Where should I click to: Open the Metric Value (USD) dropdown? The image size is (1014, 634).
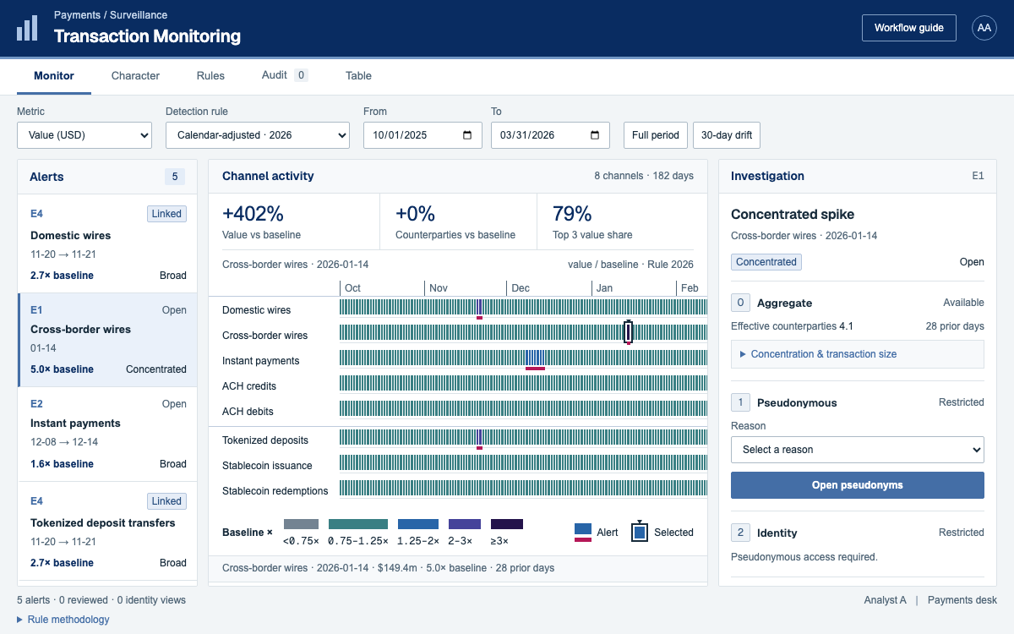84,135
